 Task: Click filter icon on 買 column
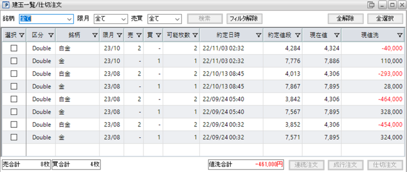[x=158, y=35]
